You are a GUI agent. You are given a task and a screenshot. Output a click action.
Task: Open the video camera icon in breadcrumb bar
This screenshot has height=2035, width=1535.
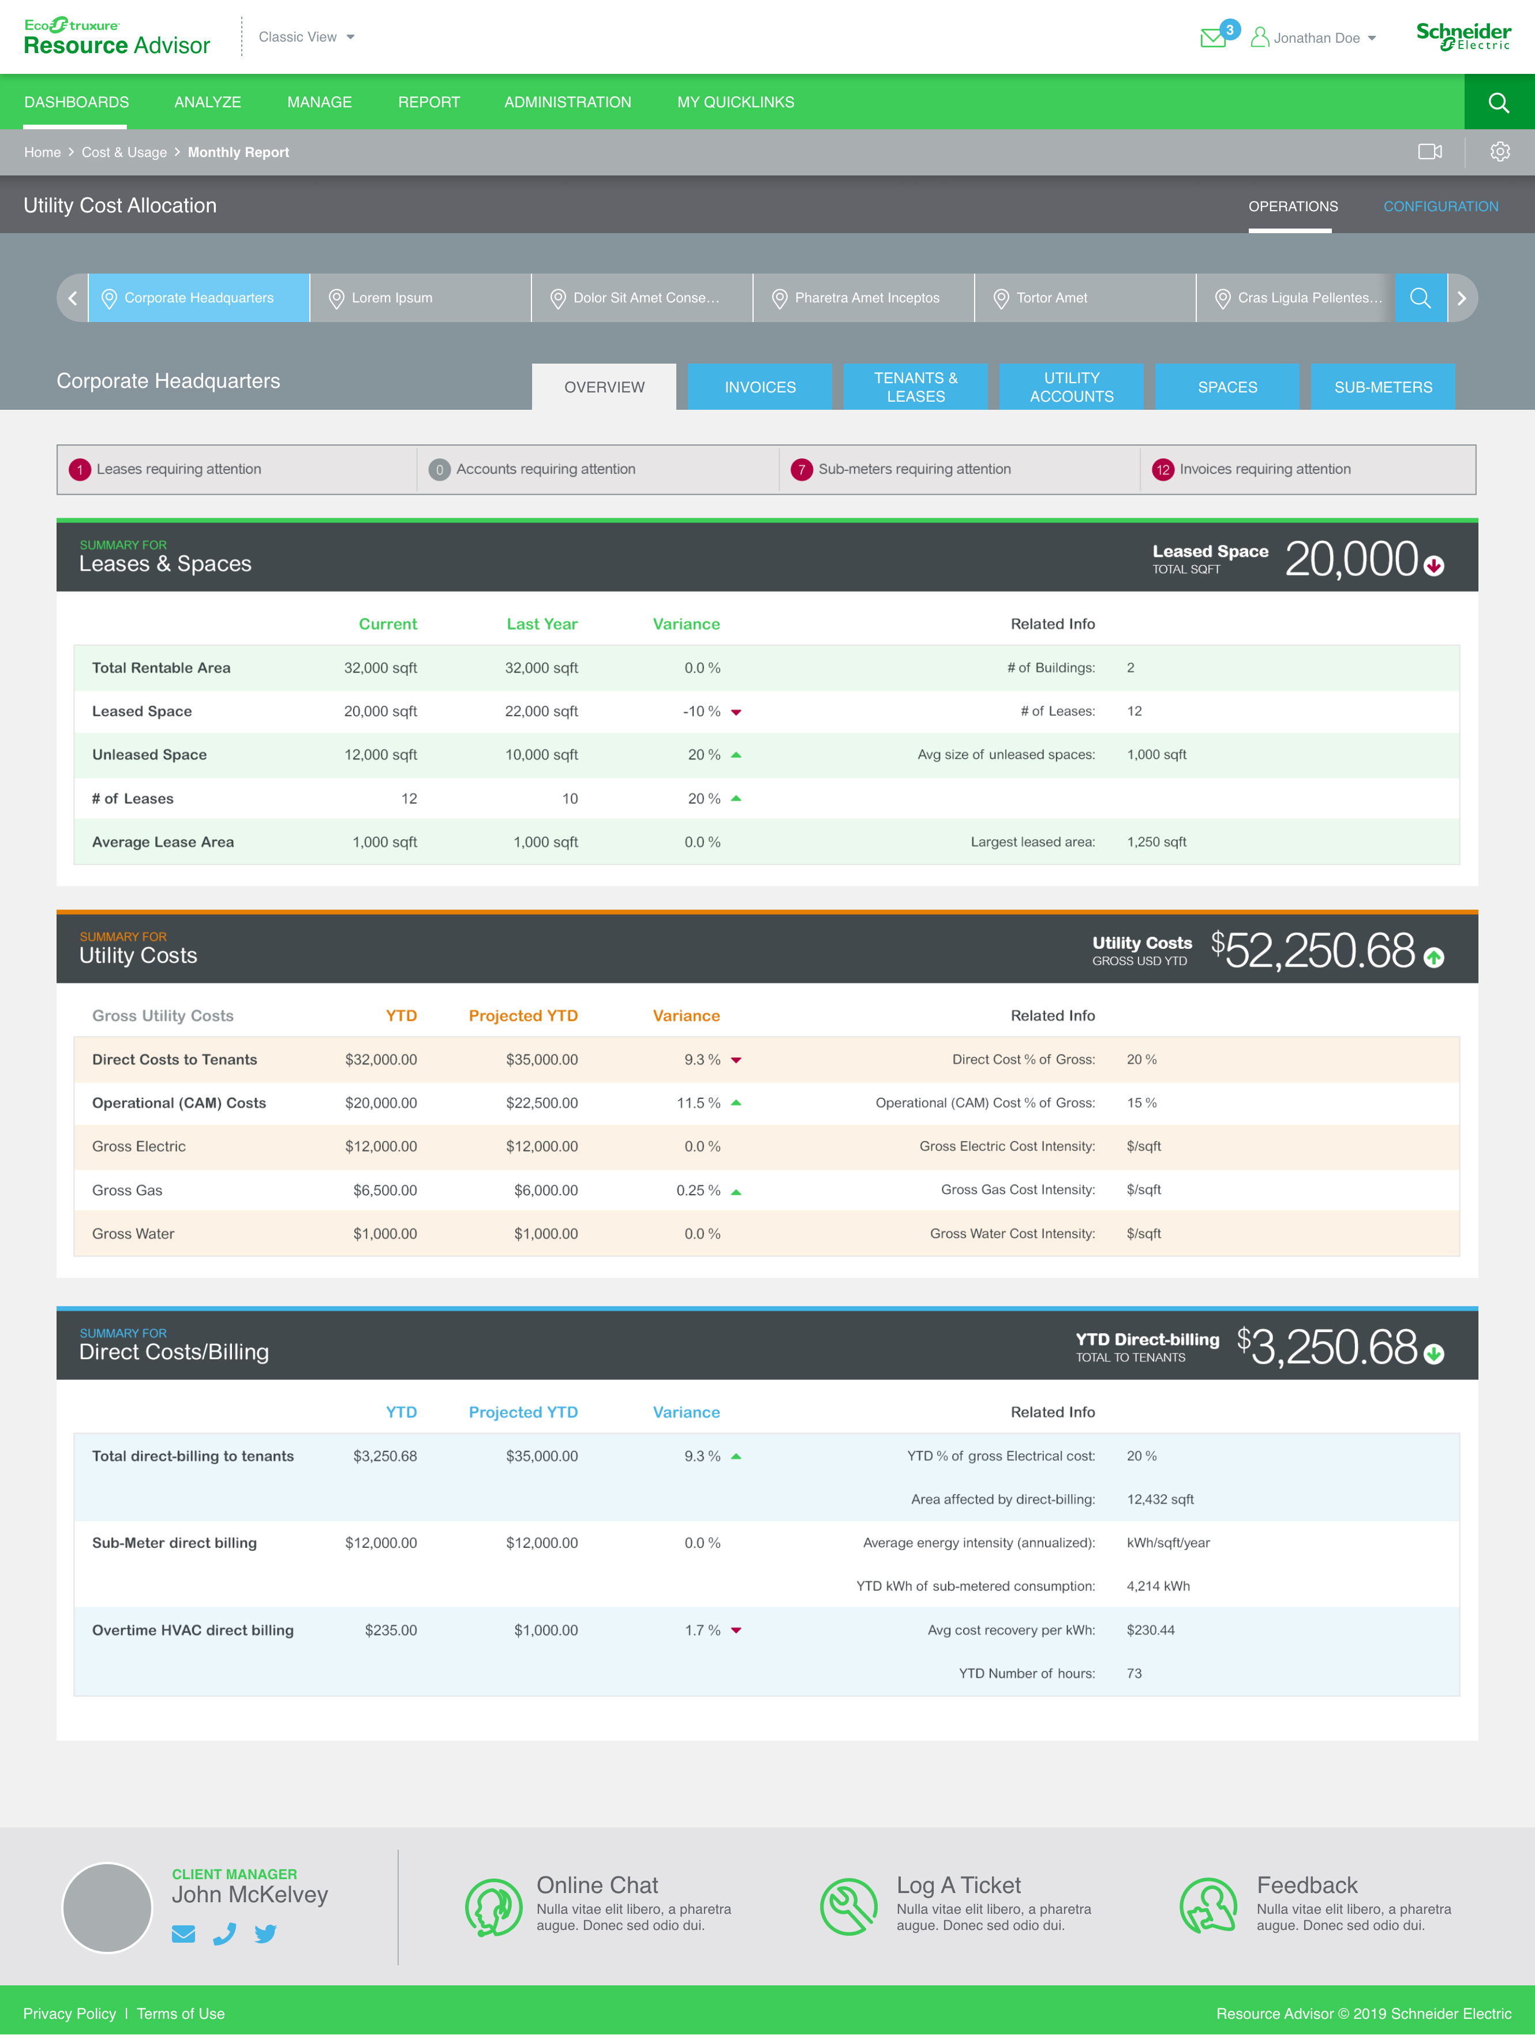point(1429,152)
